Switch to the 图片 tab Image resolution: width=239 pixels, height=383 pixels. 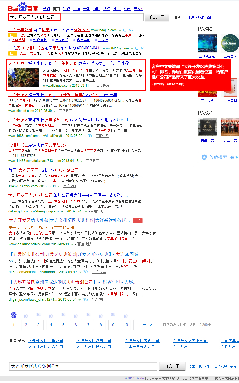97,9
